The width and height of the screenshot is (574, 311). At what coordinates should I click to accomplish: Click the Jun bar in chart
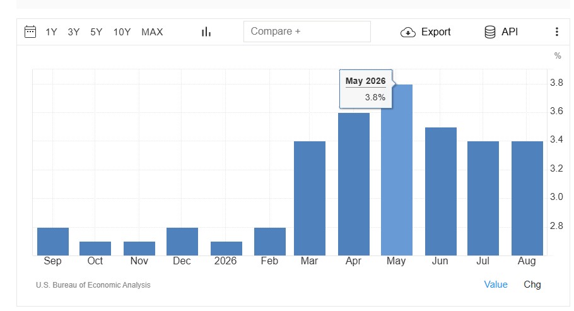441,191
